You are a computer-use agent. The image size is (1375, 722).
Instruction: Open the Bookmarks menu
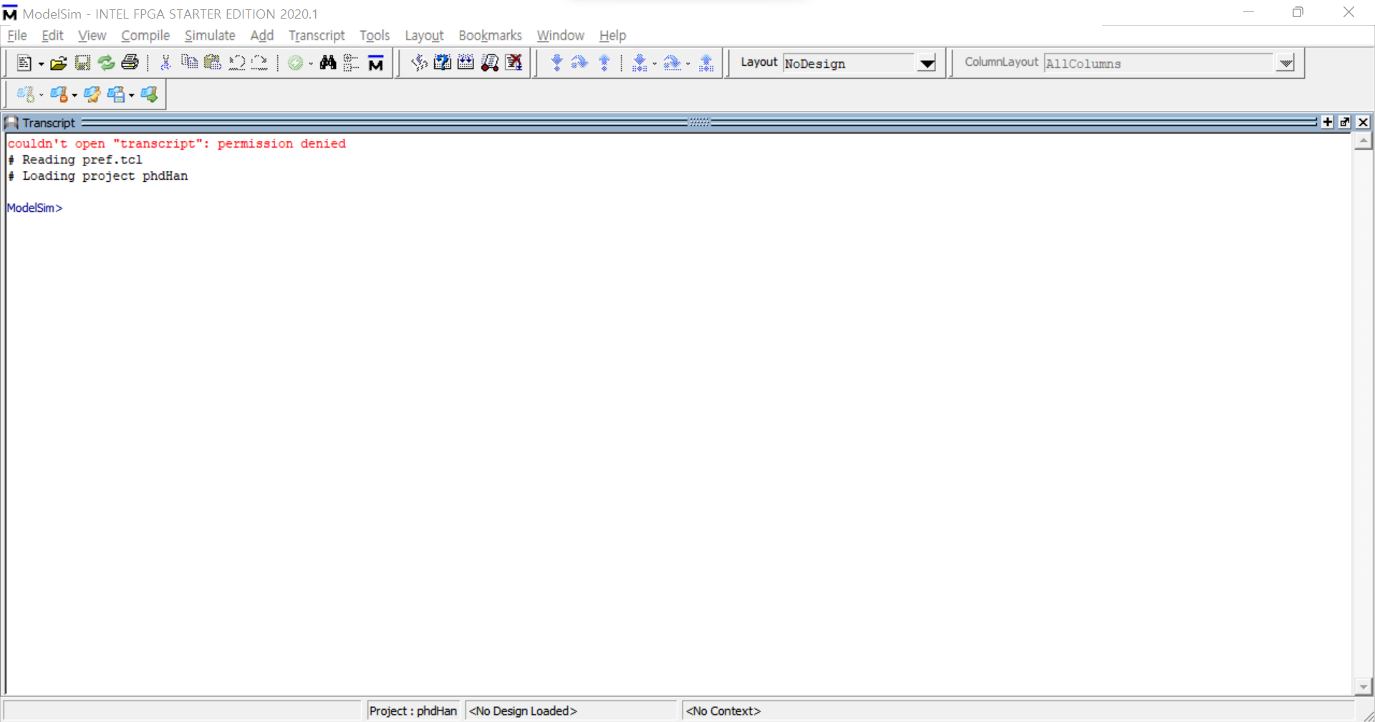coord(490,35)
